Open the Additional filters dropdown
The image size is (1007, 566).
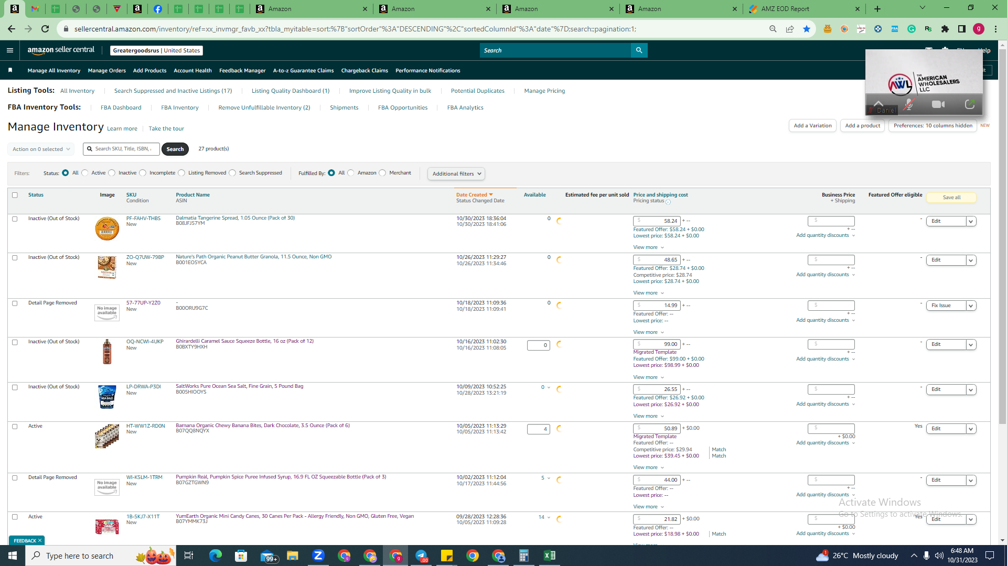(456, 174)
